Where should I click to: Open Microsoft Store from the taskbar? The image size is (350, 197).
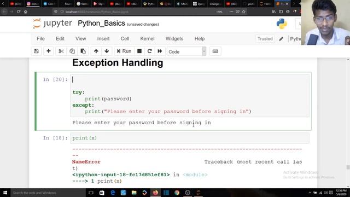[102, 193]
